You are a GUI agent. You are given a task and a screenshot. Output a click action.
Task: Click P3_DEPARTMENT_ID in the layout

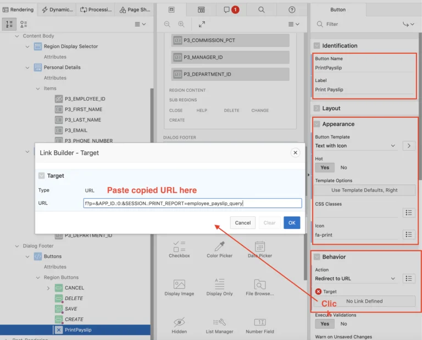[x=230, y=74]
